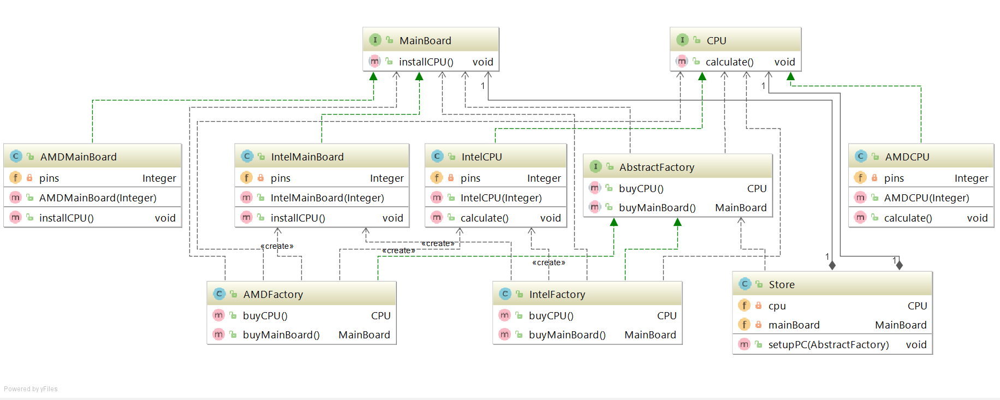Click the class icon beside IntelMainBoard

[x=247, y=157]
